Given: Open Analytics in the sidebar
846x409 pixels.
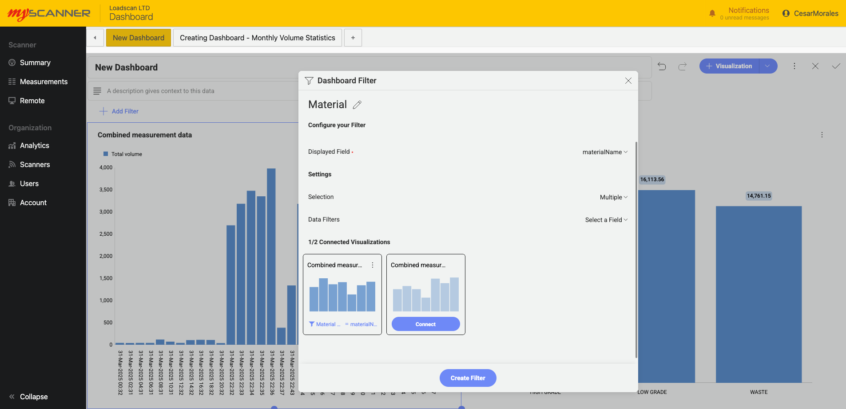Looking at the screenshot, I should tap(35, 145).
